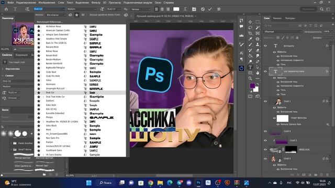Hide the portrait photo layer
Viewport: 335px width, 188px height.
click(265, 101)
